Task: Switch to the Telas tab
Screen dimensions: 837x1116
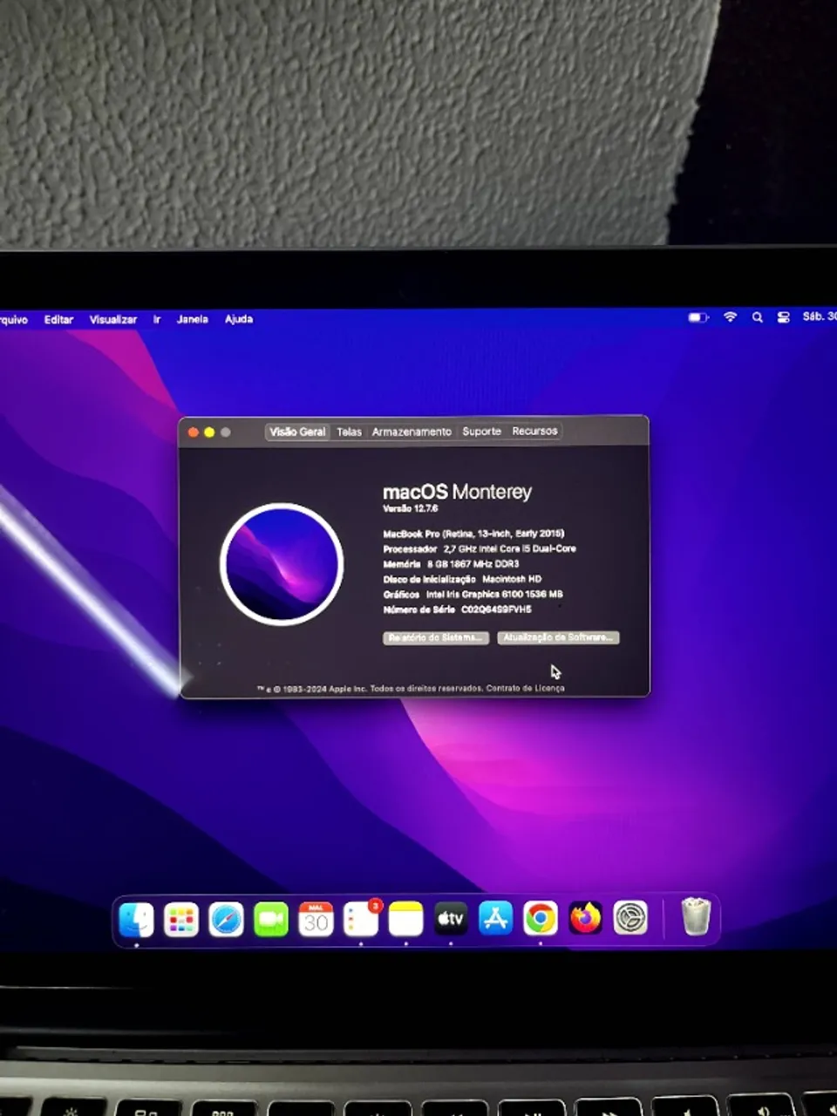Action: click(349, 432)
